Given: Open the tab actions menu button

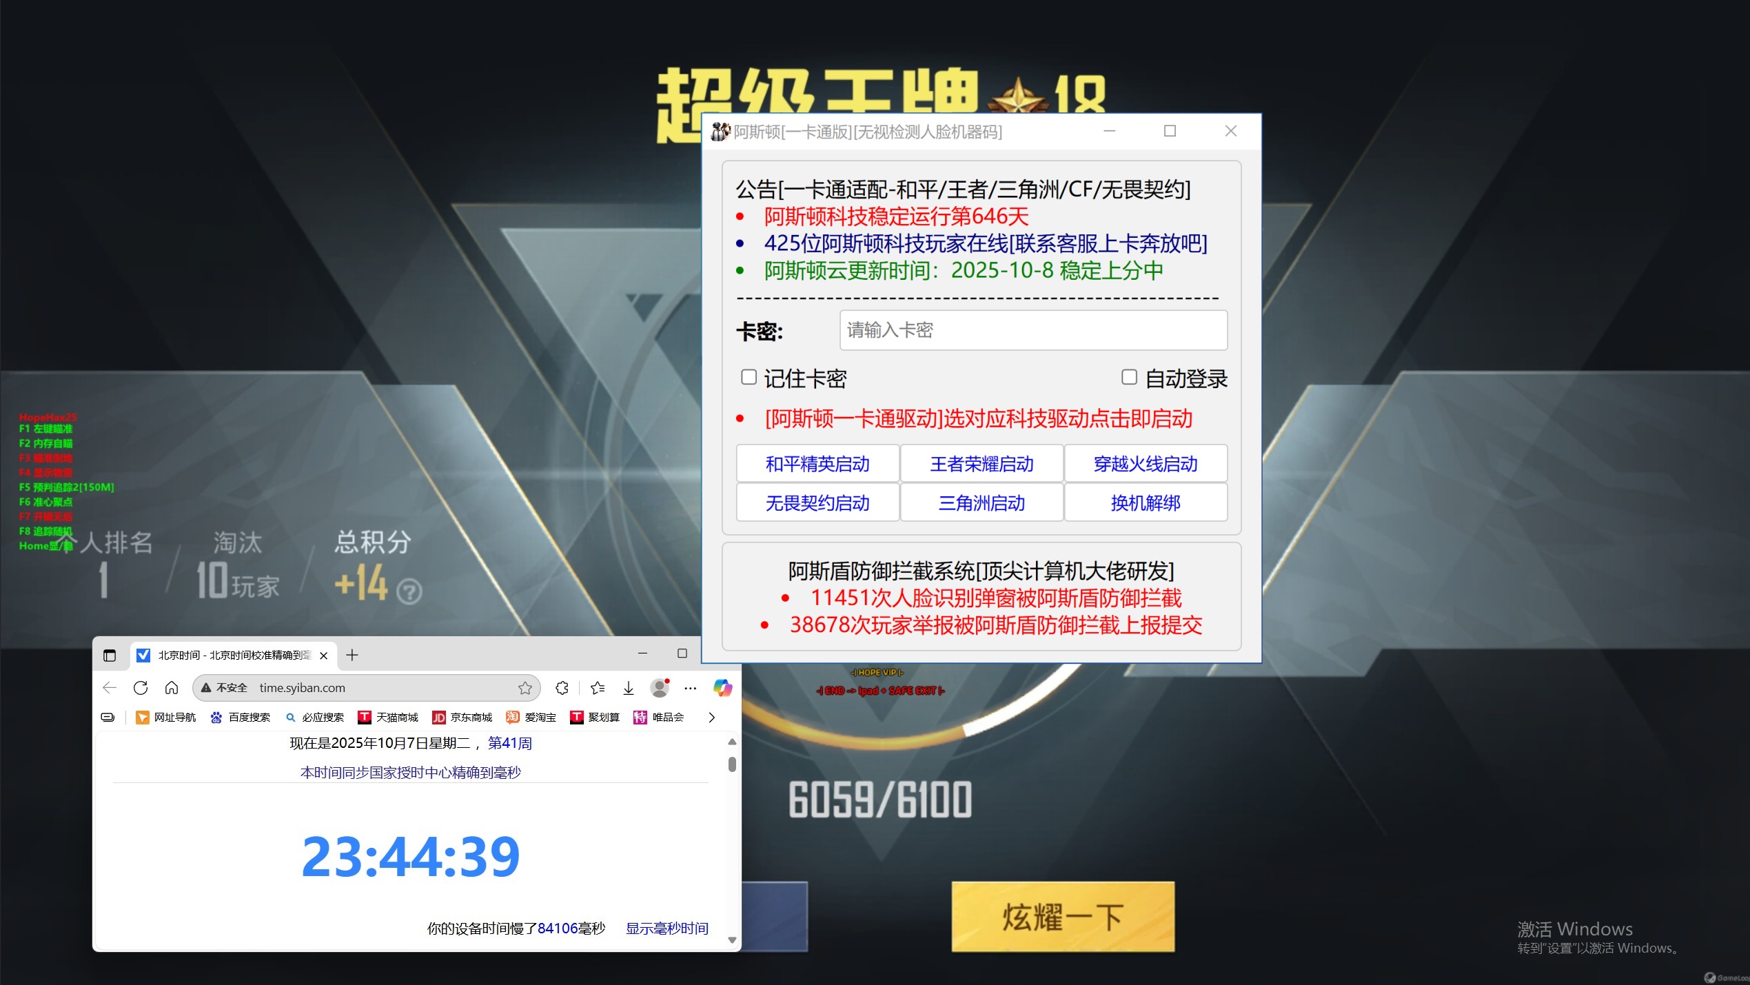Looking at the screenshot, I should [110, 655].
